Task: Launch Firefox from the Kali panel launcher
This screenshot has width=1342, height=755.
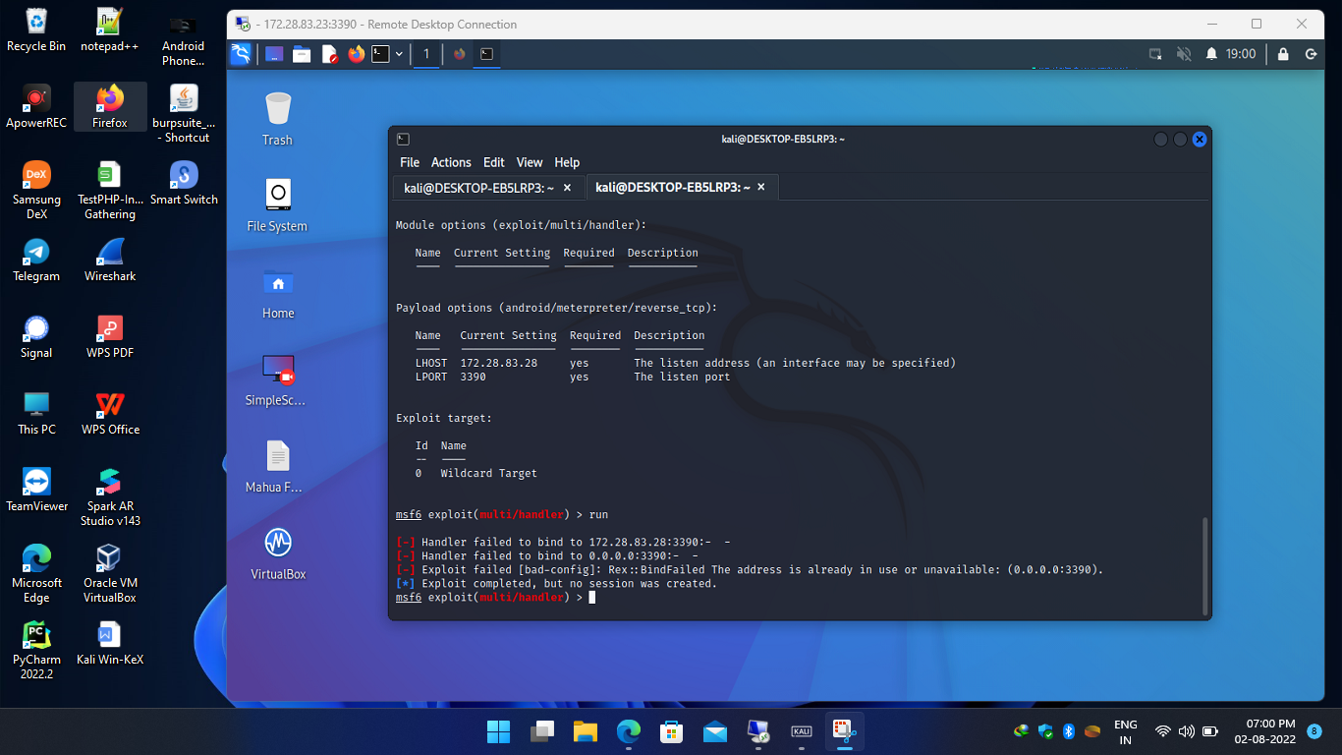Action: [356, 54]
